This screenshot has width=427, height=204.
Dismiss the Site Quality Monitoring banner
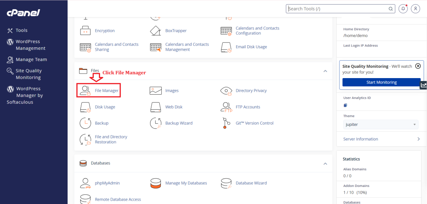[418, 66]
